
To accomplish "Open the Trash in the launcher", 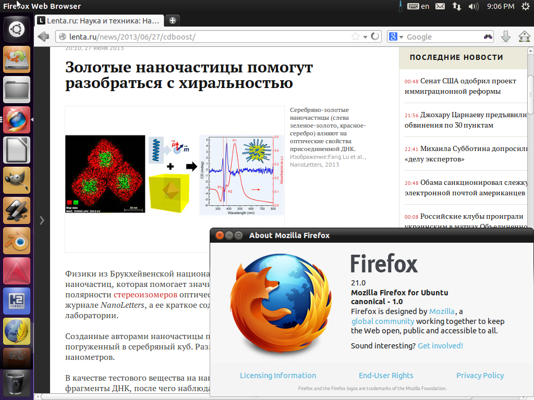I will pyautogui.click(x=17, y=384).
